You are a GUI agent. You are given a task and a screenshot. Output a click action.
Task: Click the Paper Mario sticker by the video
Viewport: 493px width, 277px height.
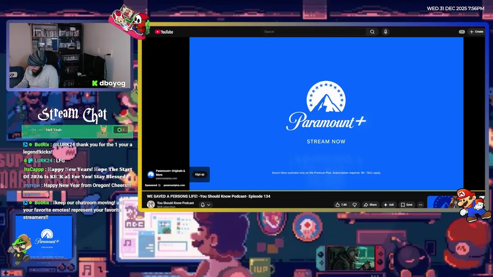[474, 205]
